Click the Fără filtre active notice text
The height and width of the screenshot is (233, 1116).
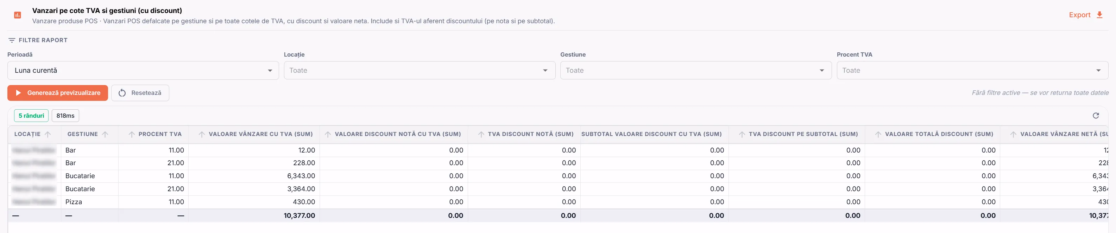pos(1040,93)
